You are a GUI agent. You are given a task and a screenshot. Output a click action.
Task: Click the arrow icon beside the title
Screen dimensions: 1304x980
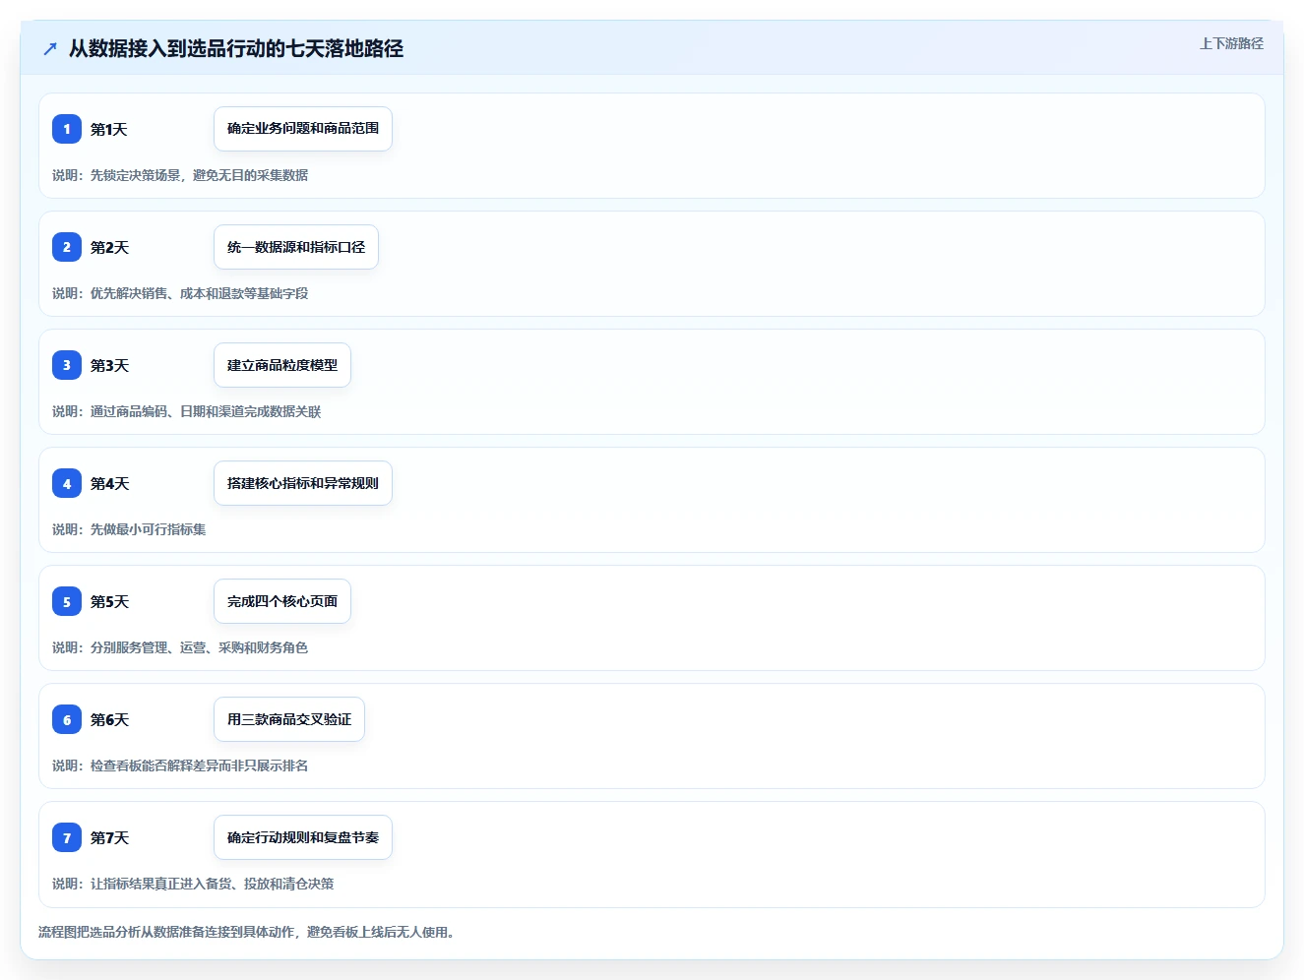coord(50,48)
